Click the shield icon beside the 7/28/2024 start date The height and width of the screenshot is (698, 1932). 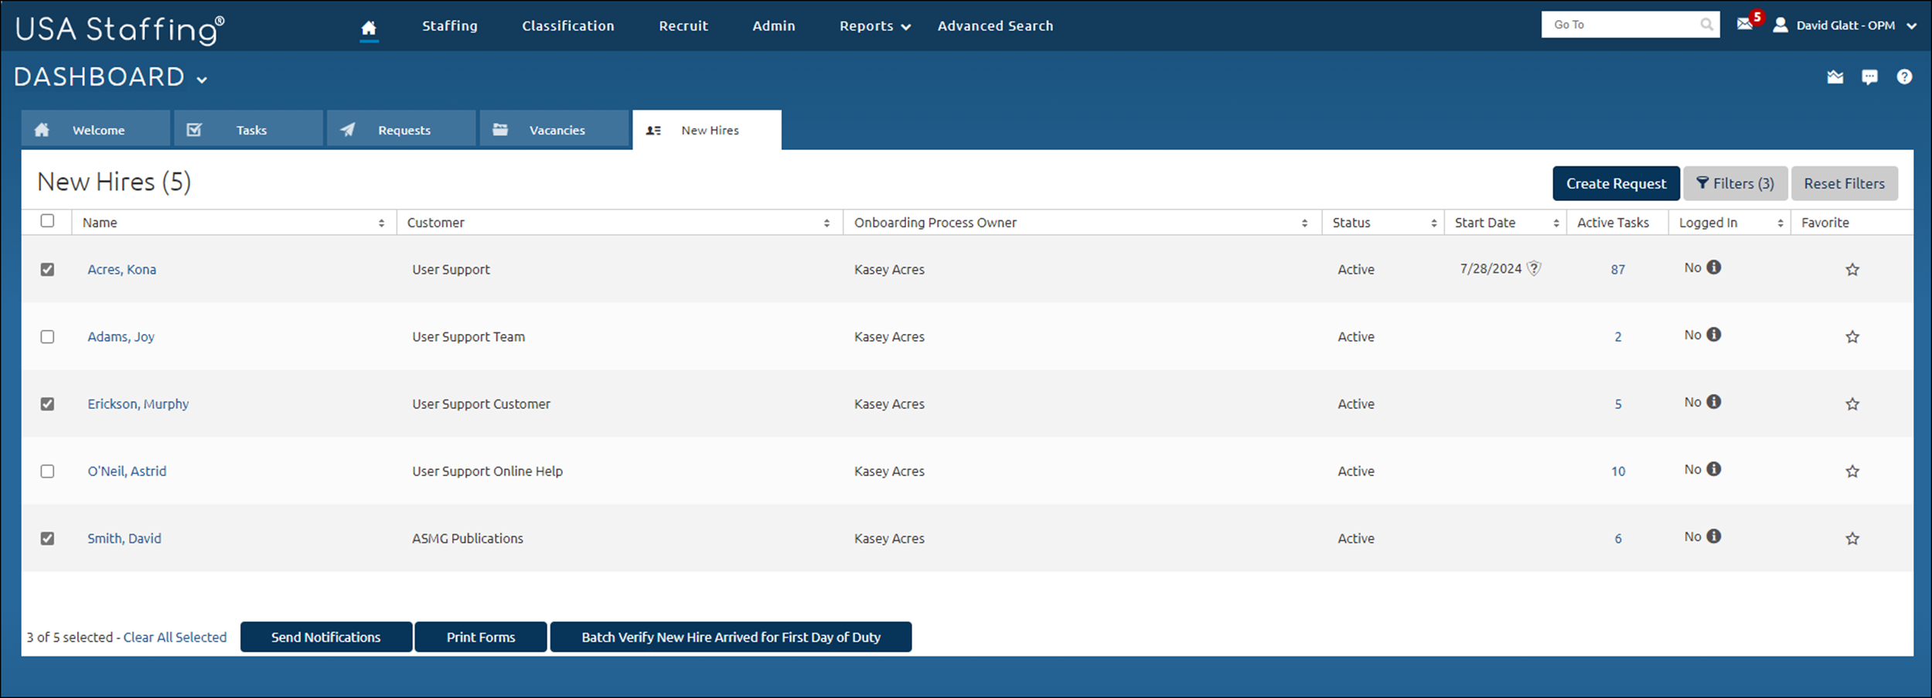pos(1534,268)
